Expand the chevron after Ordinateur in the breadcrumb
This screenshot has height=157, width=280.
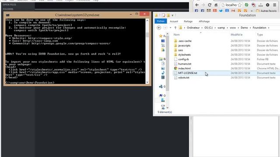tap(202, 28)
